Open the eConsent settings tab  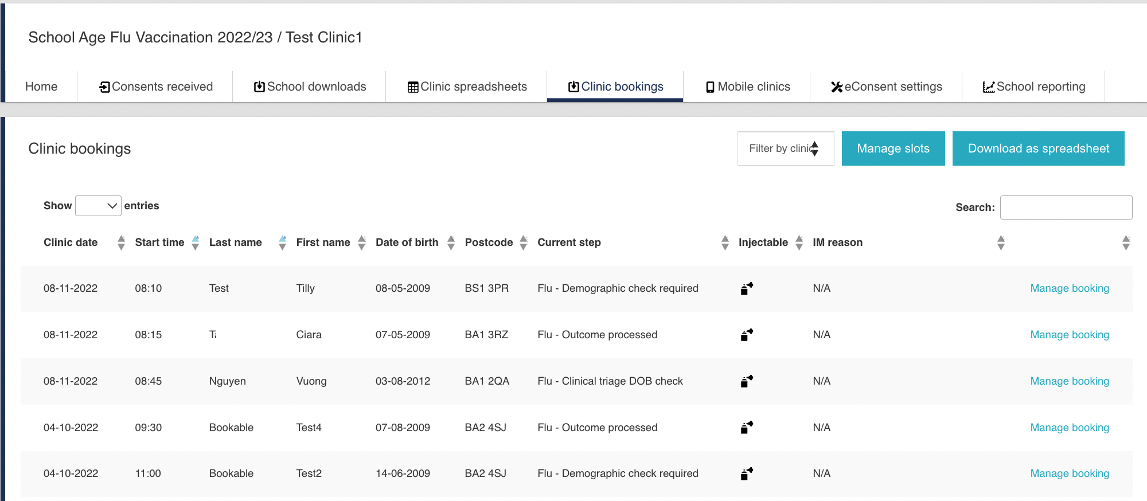[886, 87]
